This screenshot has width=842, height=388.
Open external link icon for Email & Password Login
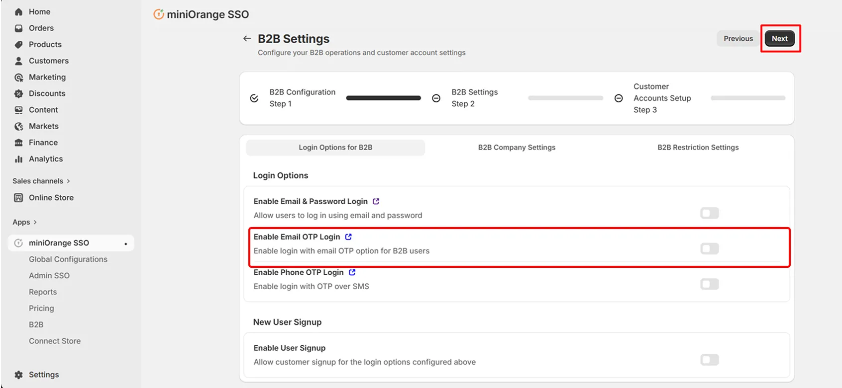tap(376, 201)
